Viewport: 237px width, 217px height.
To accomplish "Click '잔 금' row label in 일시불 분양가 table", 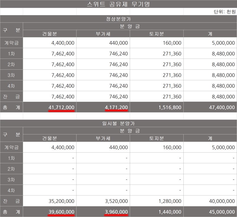I will (12, 201).
